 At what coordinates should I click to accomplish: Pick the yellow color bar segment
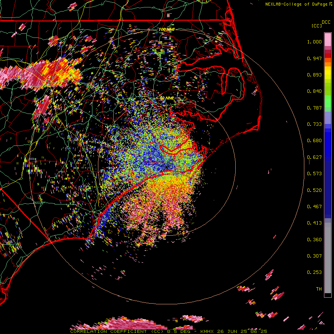328,73
